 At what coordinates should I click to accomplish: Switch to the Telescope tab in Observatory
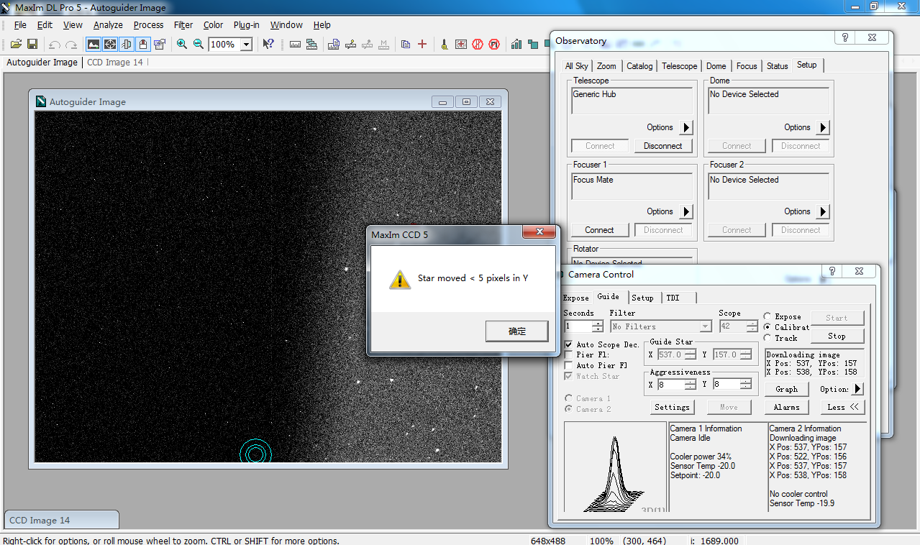679,66
